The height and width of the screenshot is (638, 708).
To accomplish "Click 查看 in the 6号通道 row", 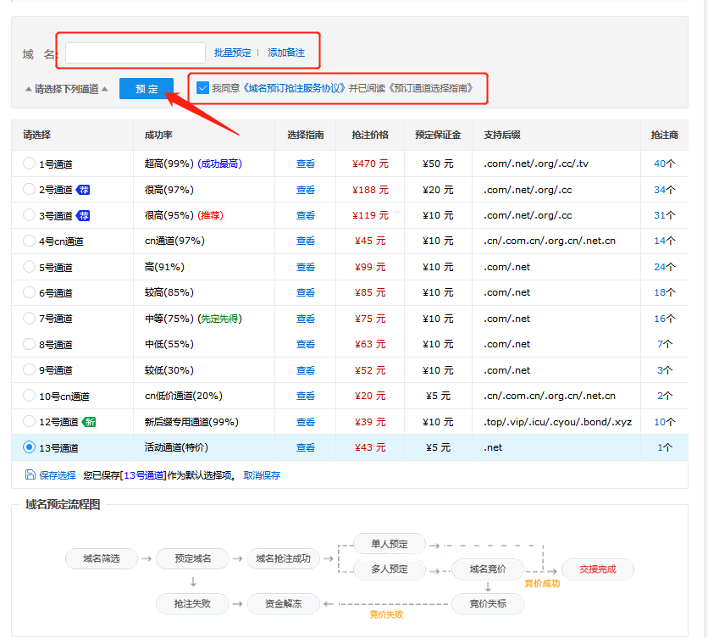I will point(305,292).
